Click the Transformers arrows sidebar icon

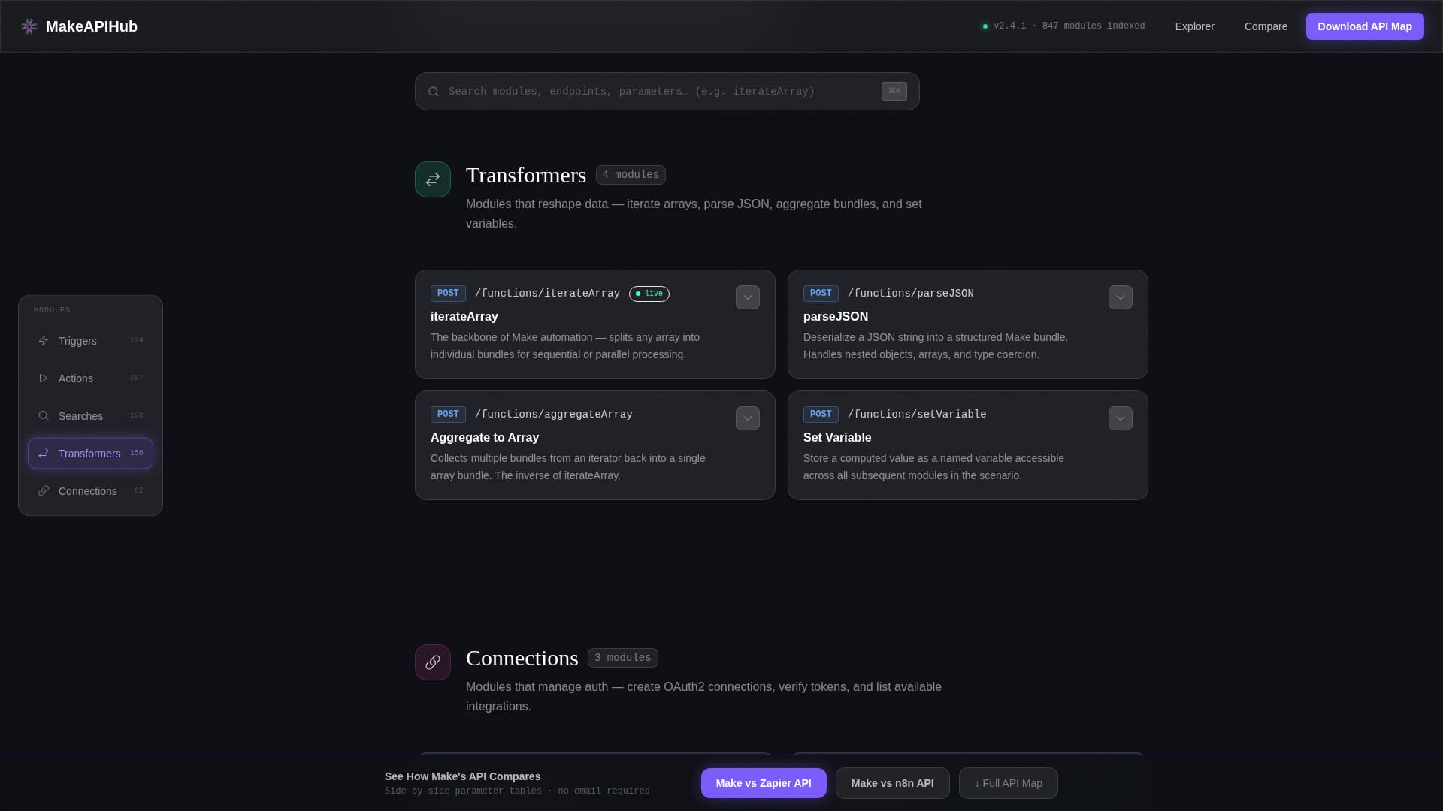(44, 454)
